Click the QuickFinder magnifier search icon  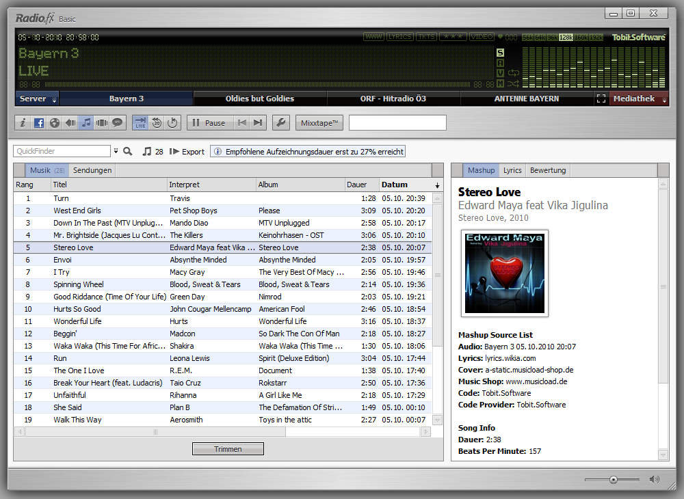tap(127, 151)
